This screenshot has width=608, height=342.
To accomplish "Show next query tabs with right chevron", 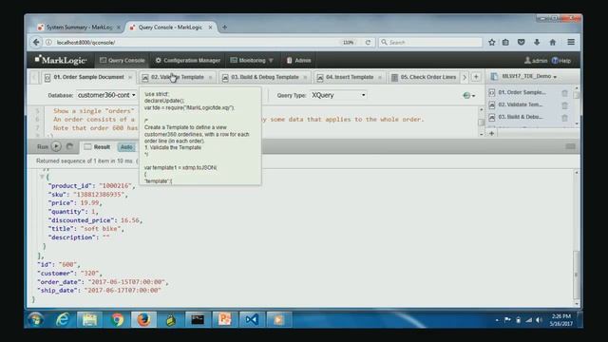I will [465, 77].
